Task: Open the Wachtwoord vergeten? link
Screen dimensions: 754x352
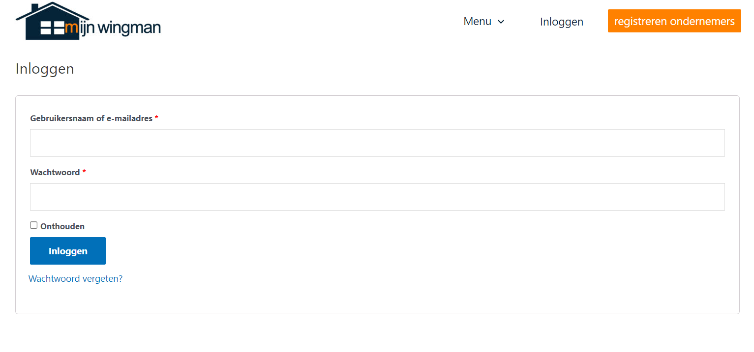Action: coord(75,279)
